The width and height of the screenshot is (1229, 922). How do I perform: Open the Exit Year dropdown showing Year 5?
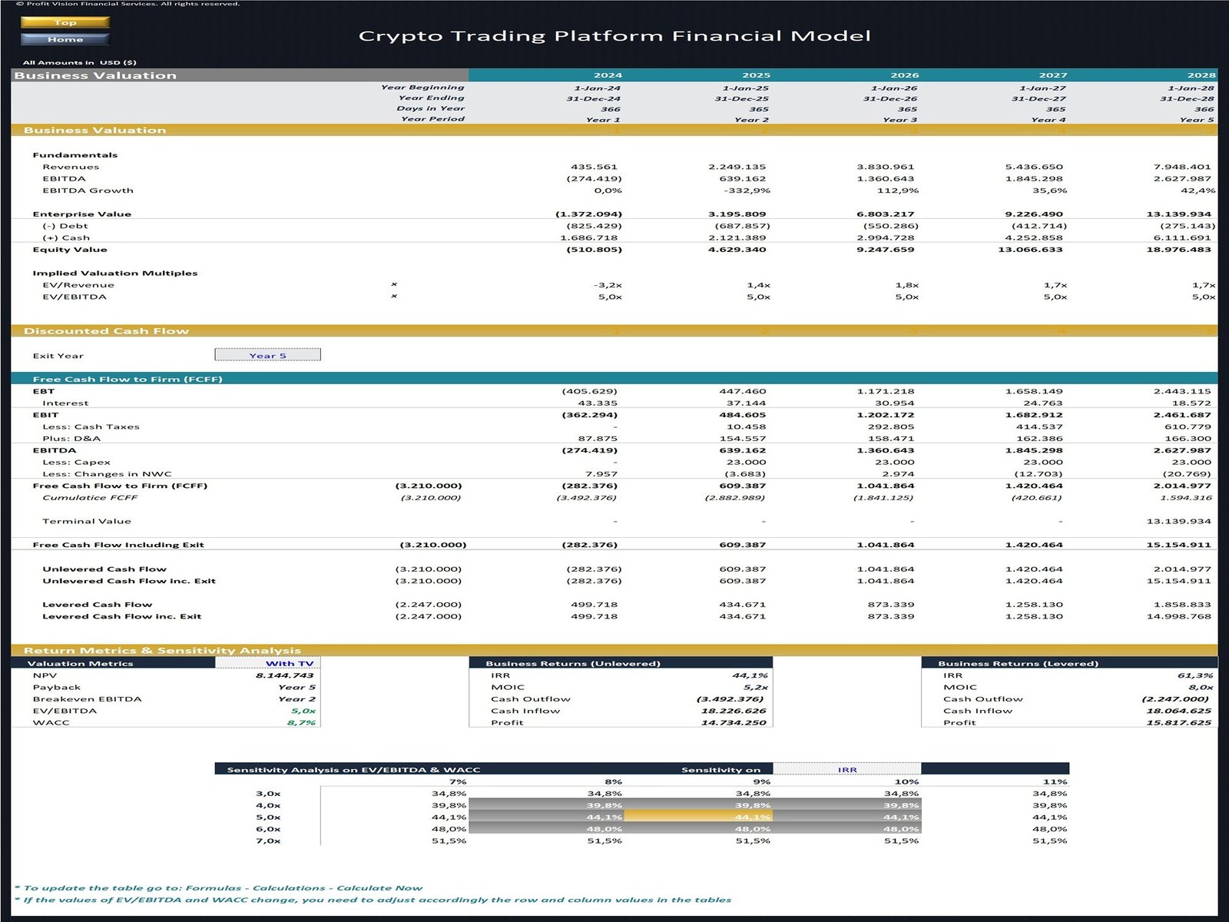[267, 355]
